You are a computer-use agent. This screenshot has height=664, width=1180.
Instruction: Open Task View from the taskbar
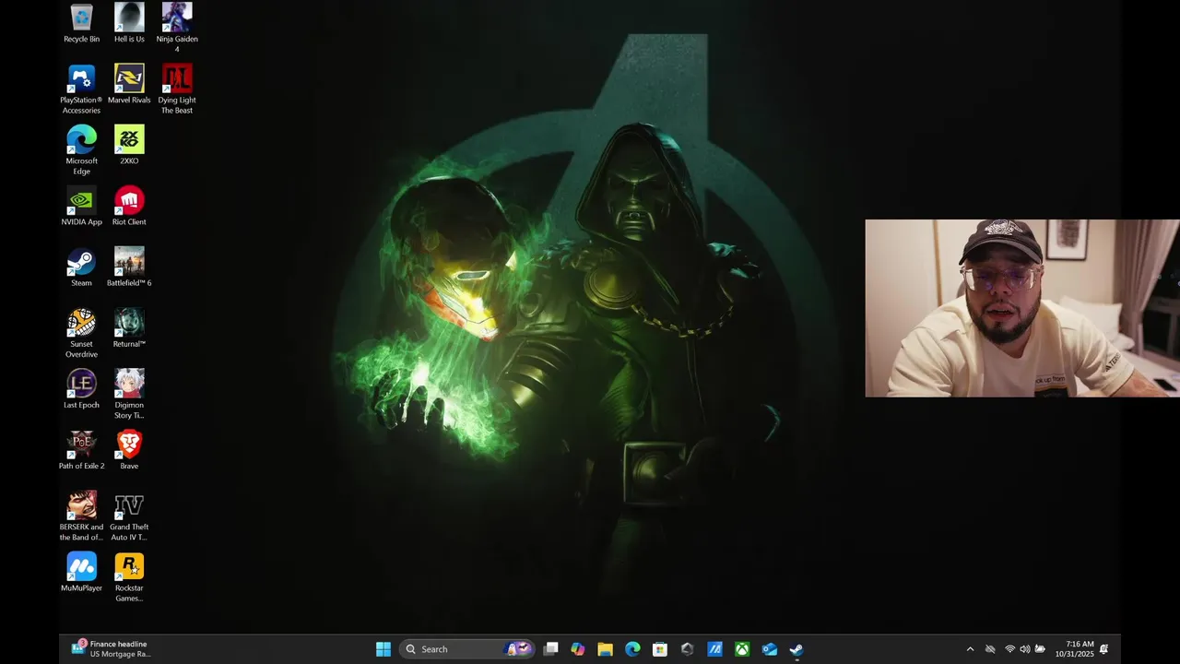tap(550, 649)
